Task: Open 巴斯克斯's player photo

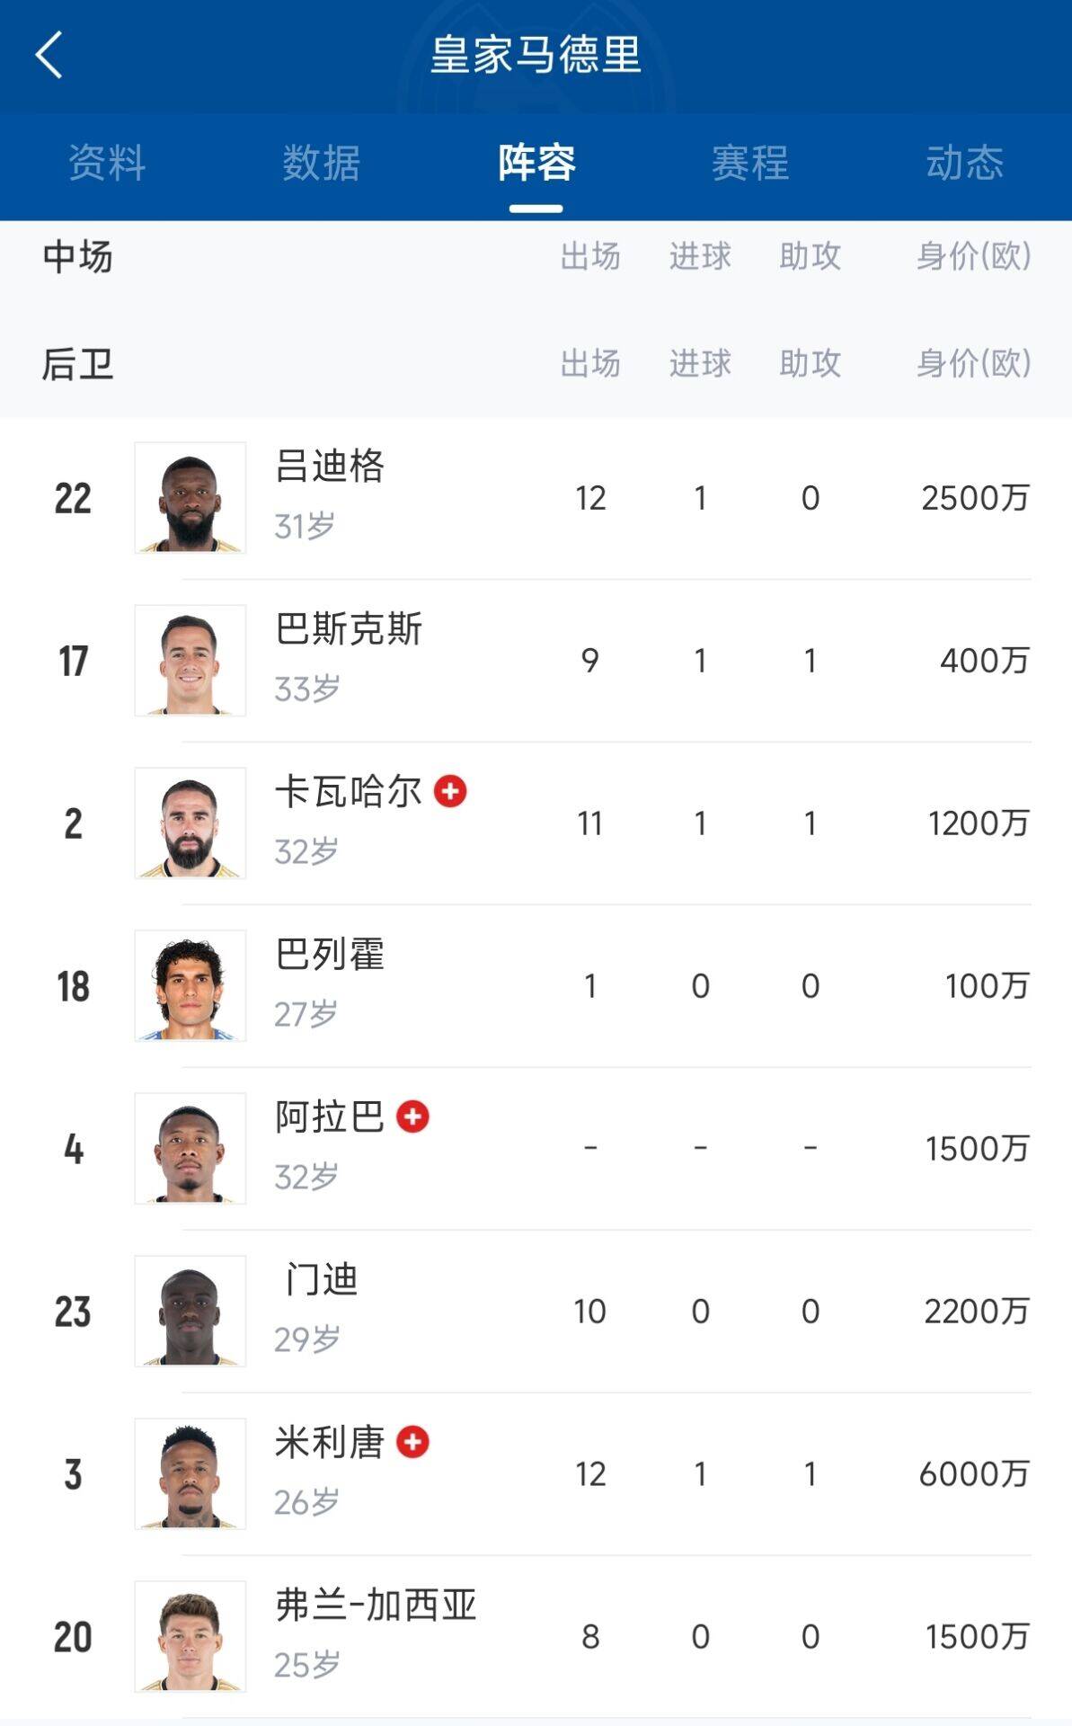Action: [190, 660]
